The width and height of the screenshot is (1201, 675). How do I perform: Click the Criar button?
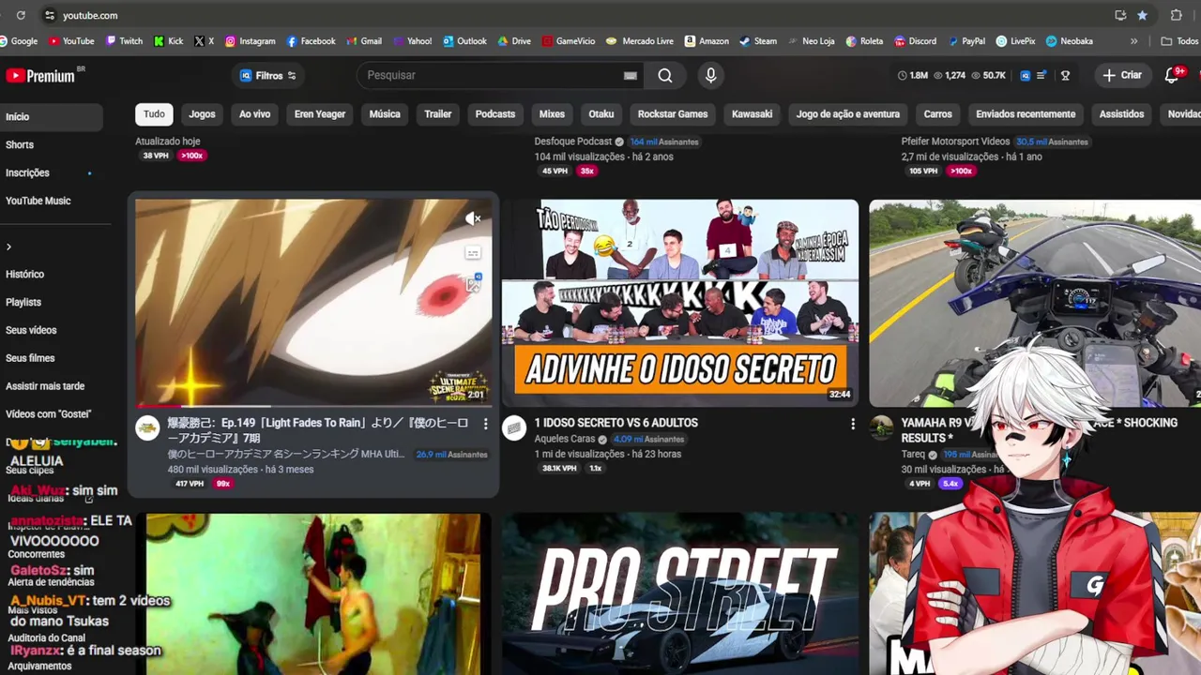tap(1122, 75)
